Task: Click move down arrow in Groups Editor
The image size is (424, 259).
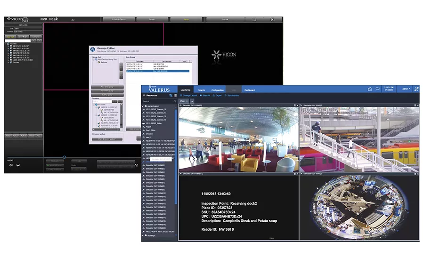Action: click(121, 75)
